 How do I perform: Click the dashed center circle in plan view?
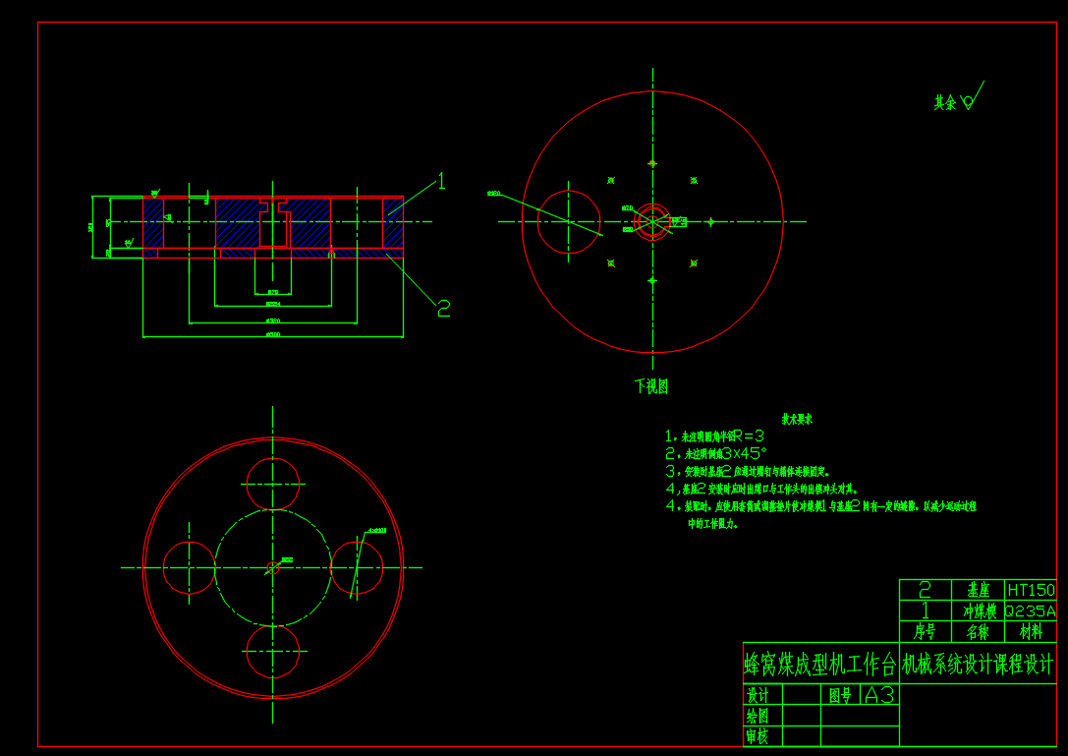coord(273,568)
